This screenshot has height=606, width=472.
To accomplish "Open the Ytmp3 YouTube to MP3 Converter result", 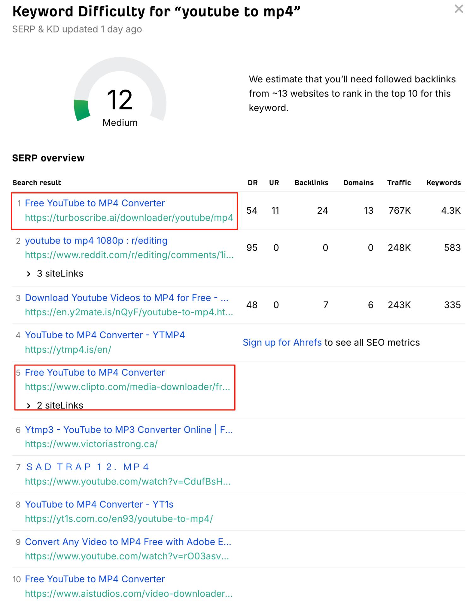I will [x=129, y=430].
